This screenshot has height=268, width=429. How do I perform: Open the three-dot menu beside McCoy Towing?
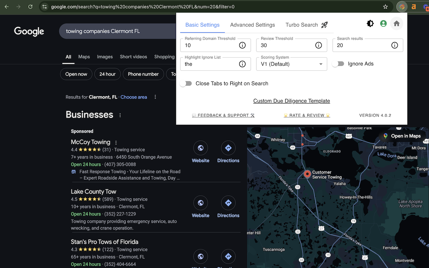click(x=116, y=142)
